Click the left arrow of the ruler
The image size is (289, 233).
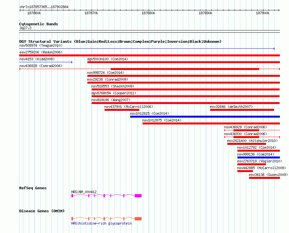coord(20,10)
